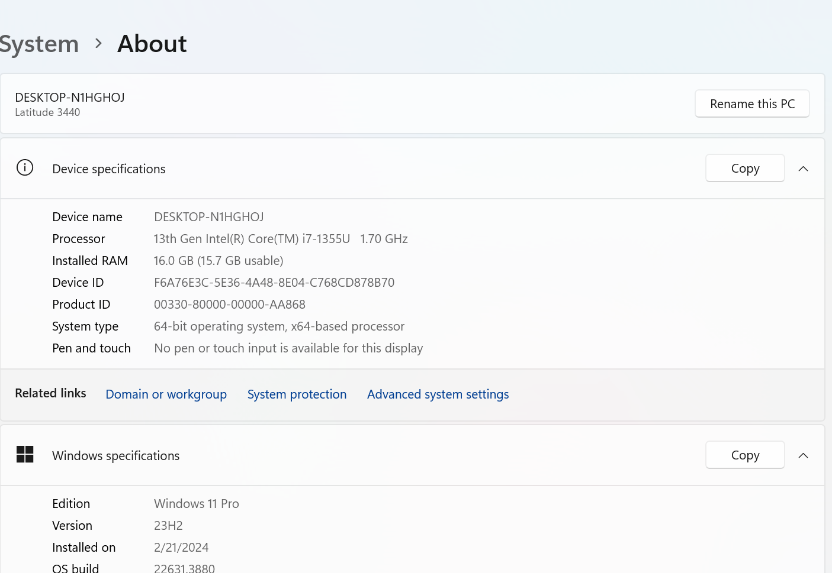The image size is (832, 573).
Task: Open the Domain or workgroup link
Action: tap(166, 394)
